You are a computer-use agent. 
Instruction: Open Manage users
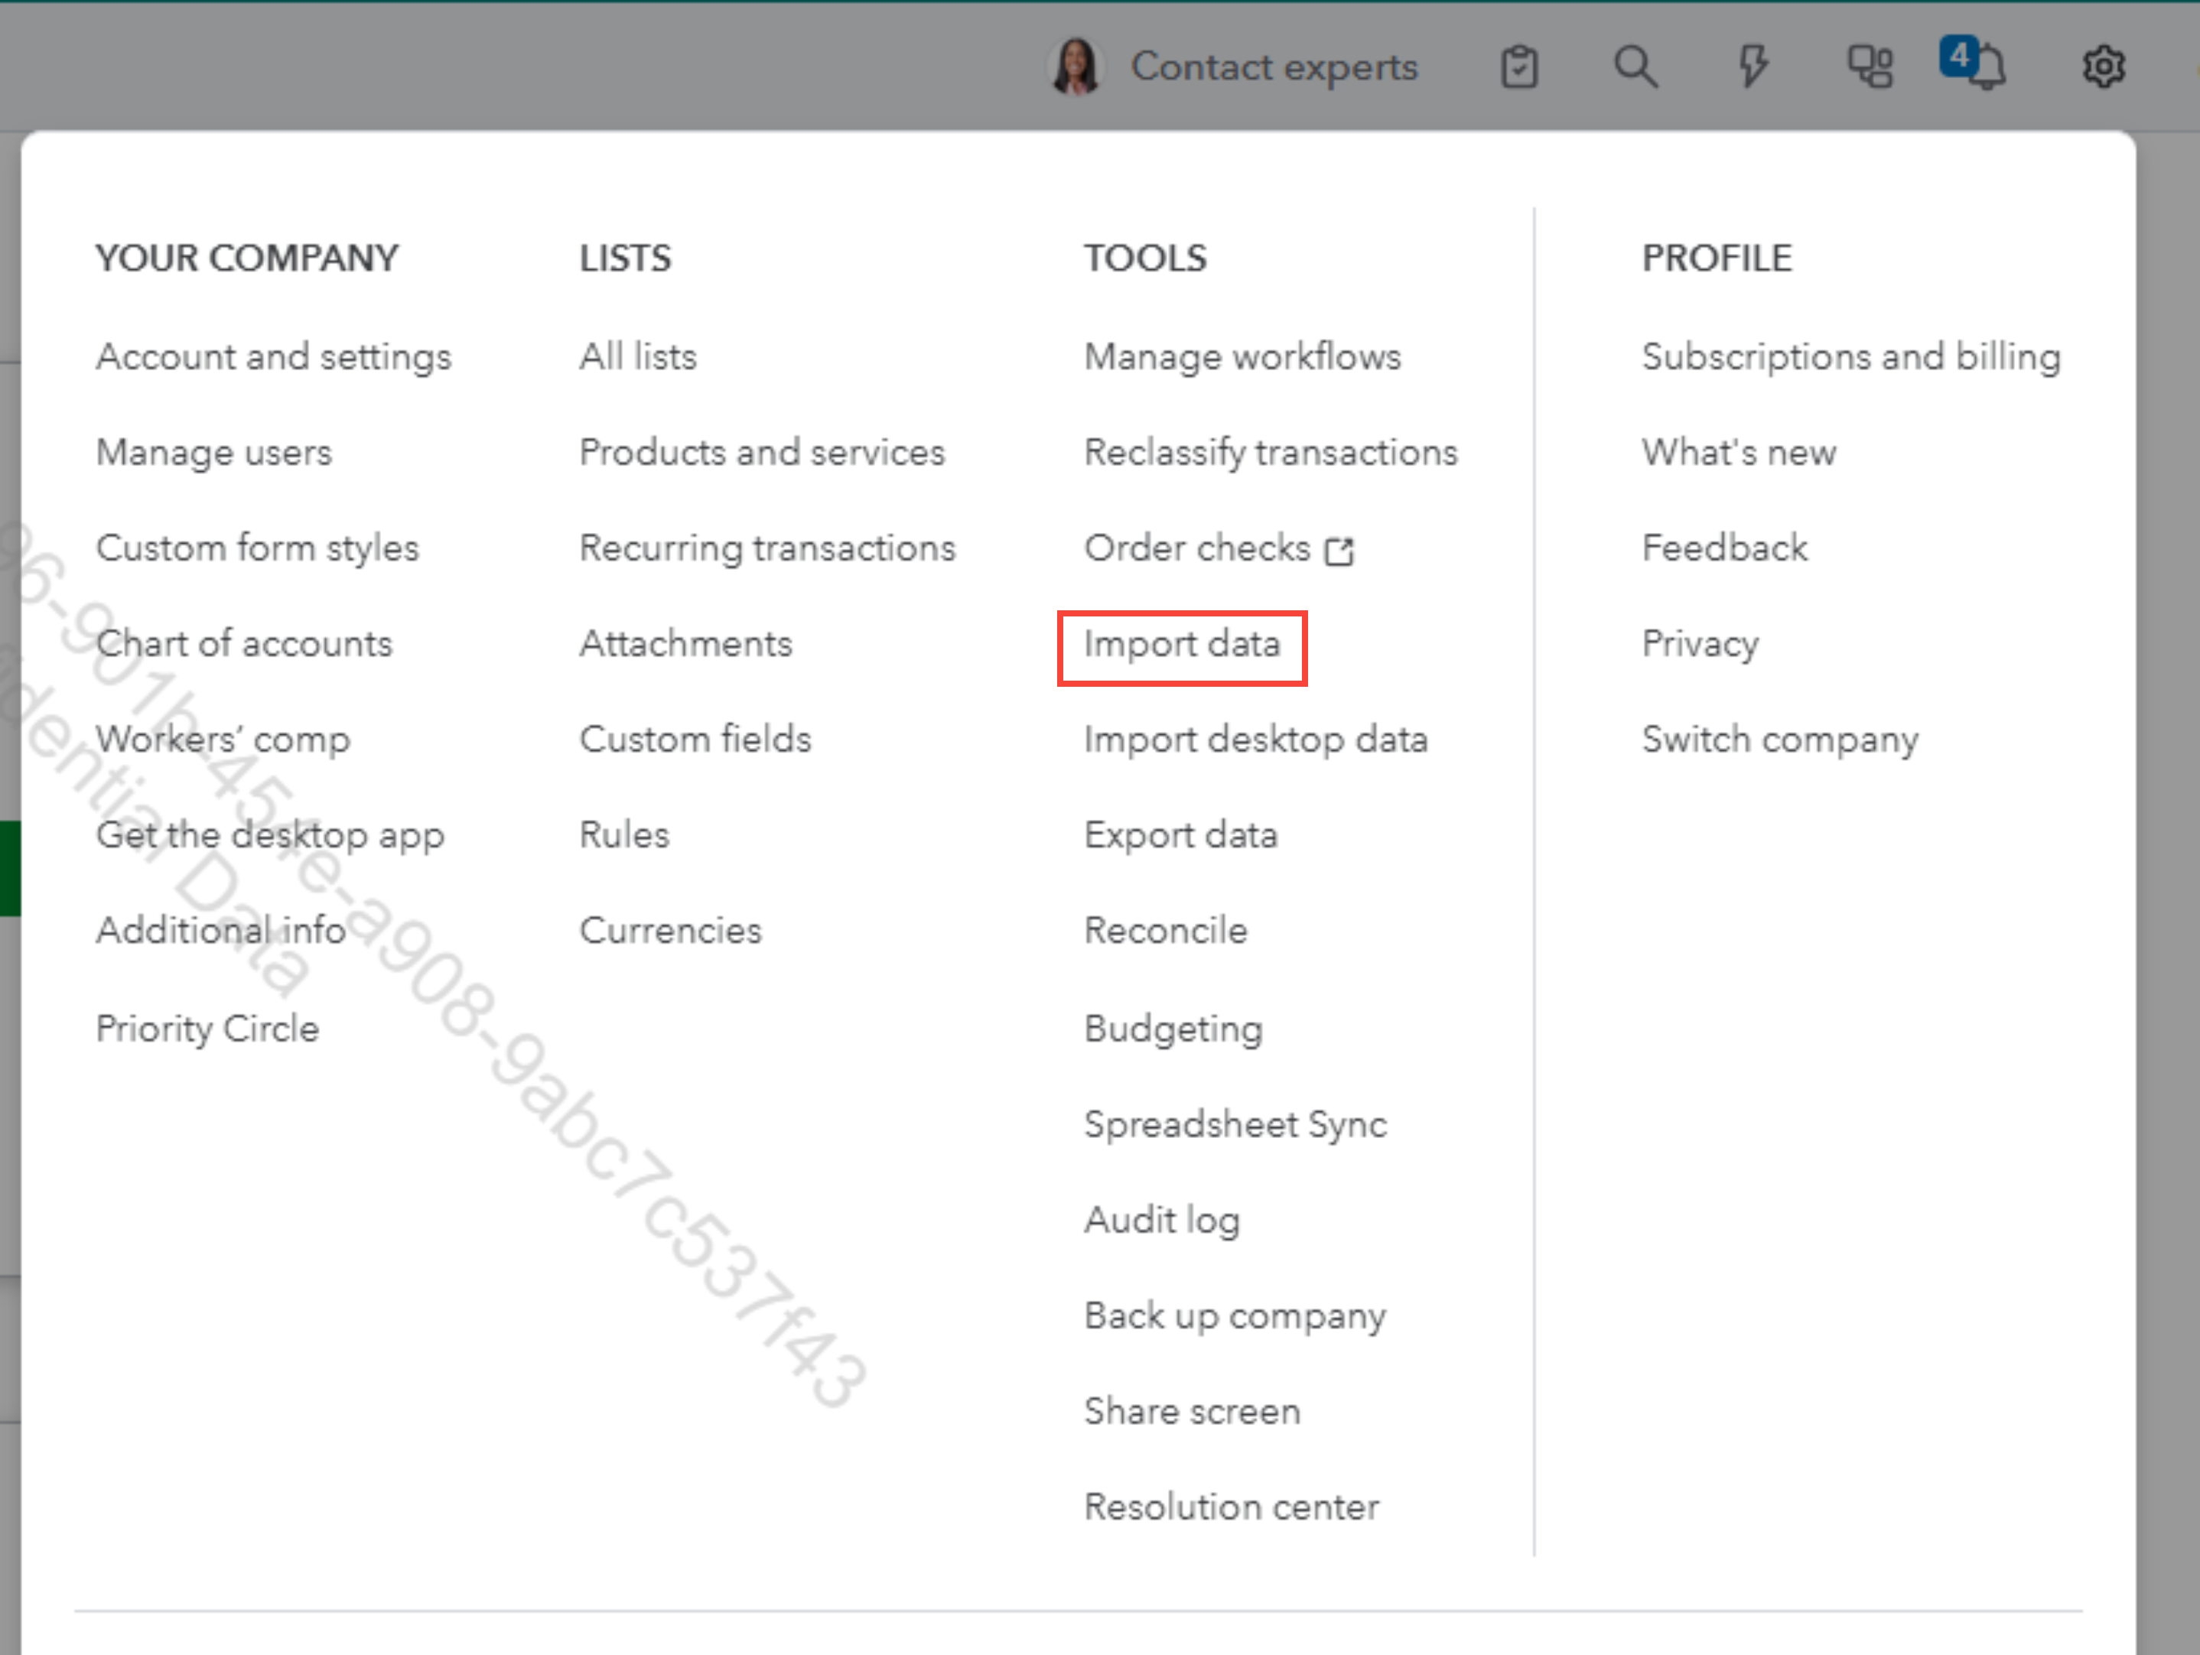pyautogui.click(x=214, y=453)
